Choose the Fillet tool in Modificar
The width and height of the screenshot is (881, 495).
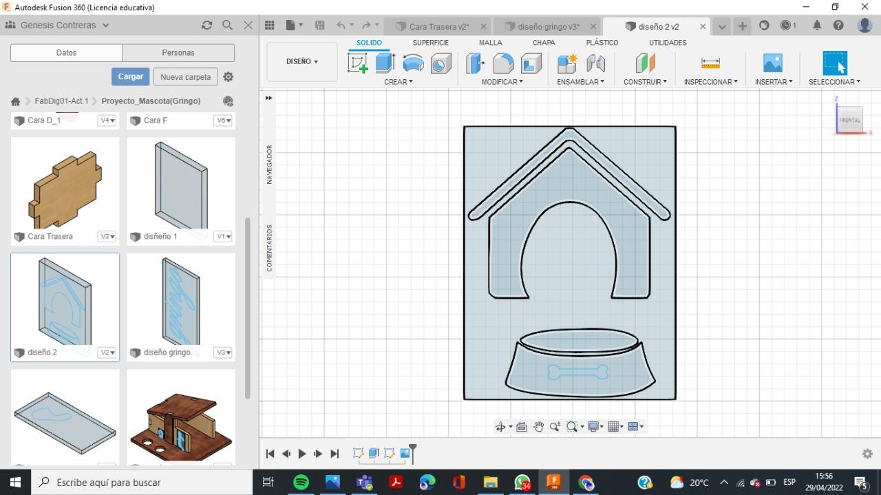503,63
